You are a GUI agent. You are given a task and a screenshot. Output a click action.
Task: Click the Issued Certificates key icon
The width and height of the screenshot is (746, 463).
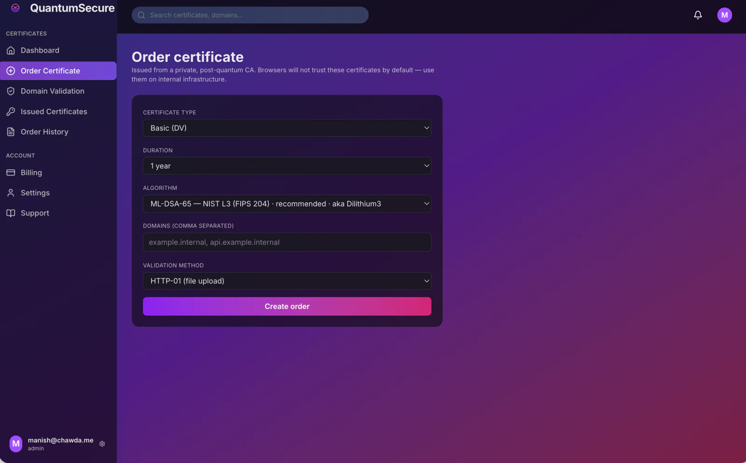click(11, 112)
